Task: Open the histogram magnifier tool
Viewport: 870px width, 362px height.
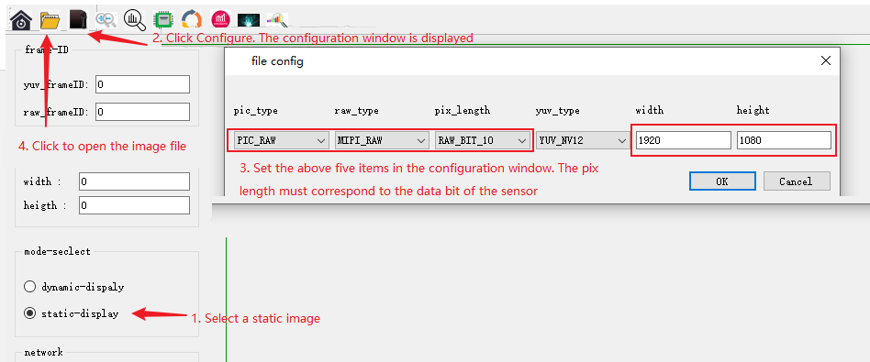Action: click(134, 20)
